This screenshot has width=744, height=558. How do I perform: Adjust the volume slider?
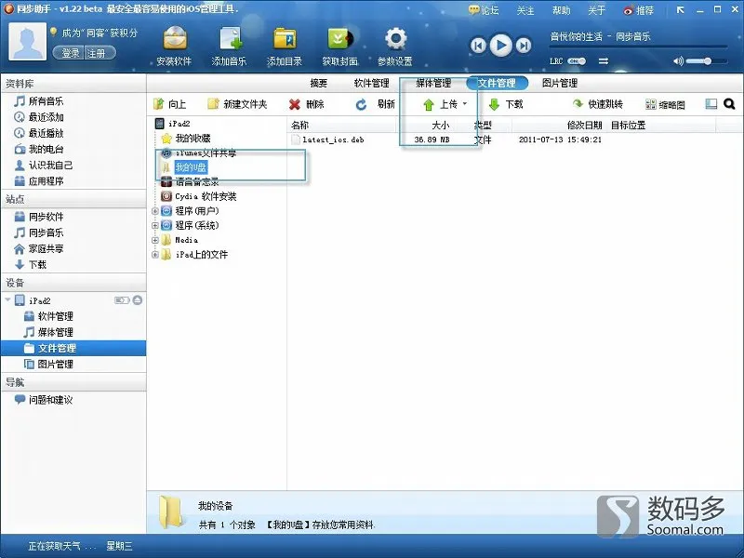tap(706, 61)
